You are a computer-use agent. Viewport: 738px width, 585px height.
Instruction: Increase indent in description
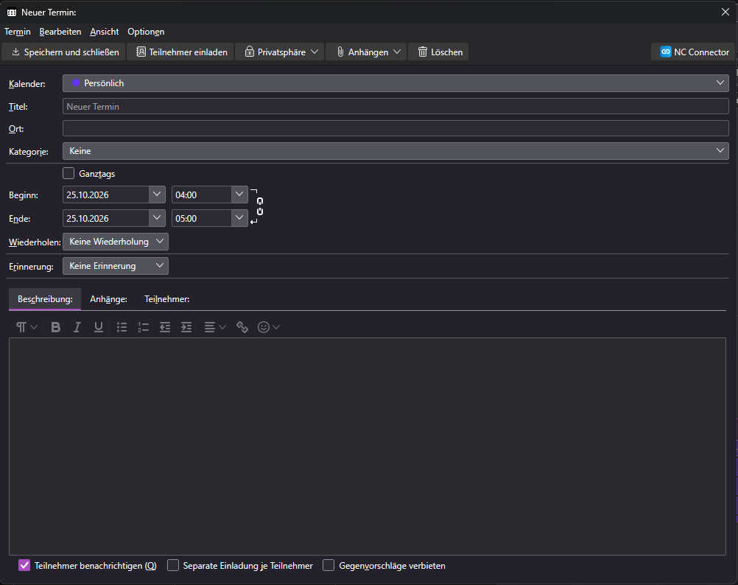point(186,327)
